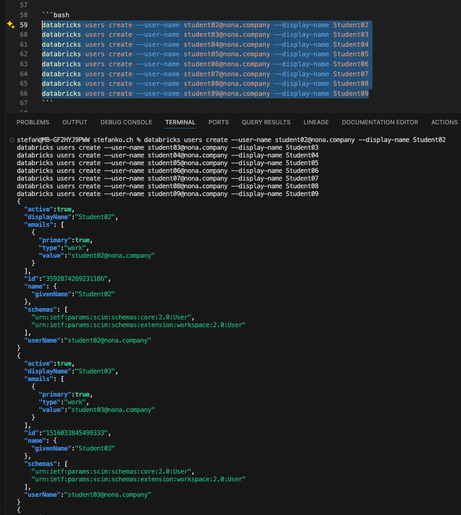461x515 pixels.
Task: Click Student09 display name on editor line 66
Action: [x=351, y=93]
